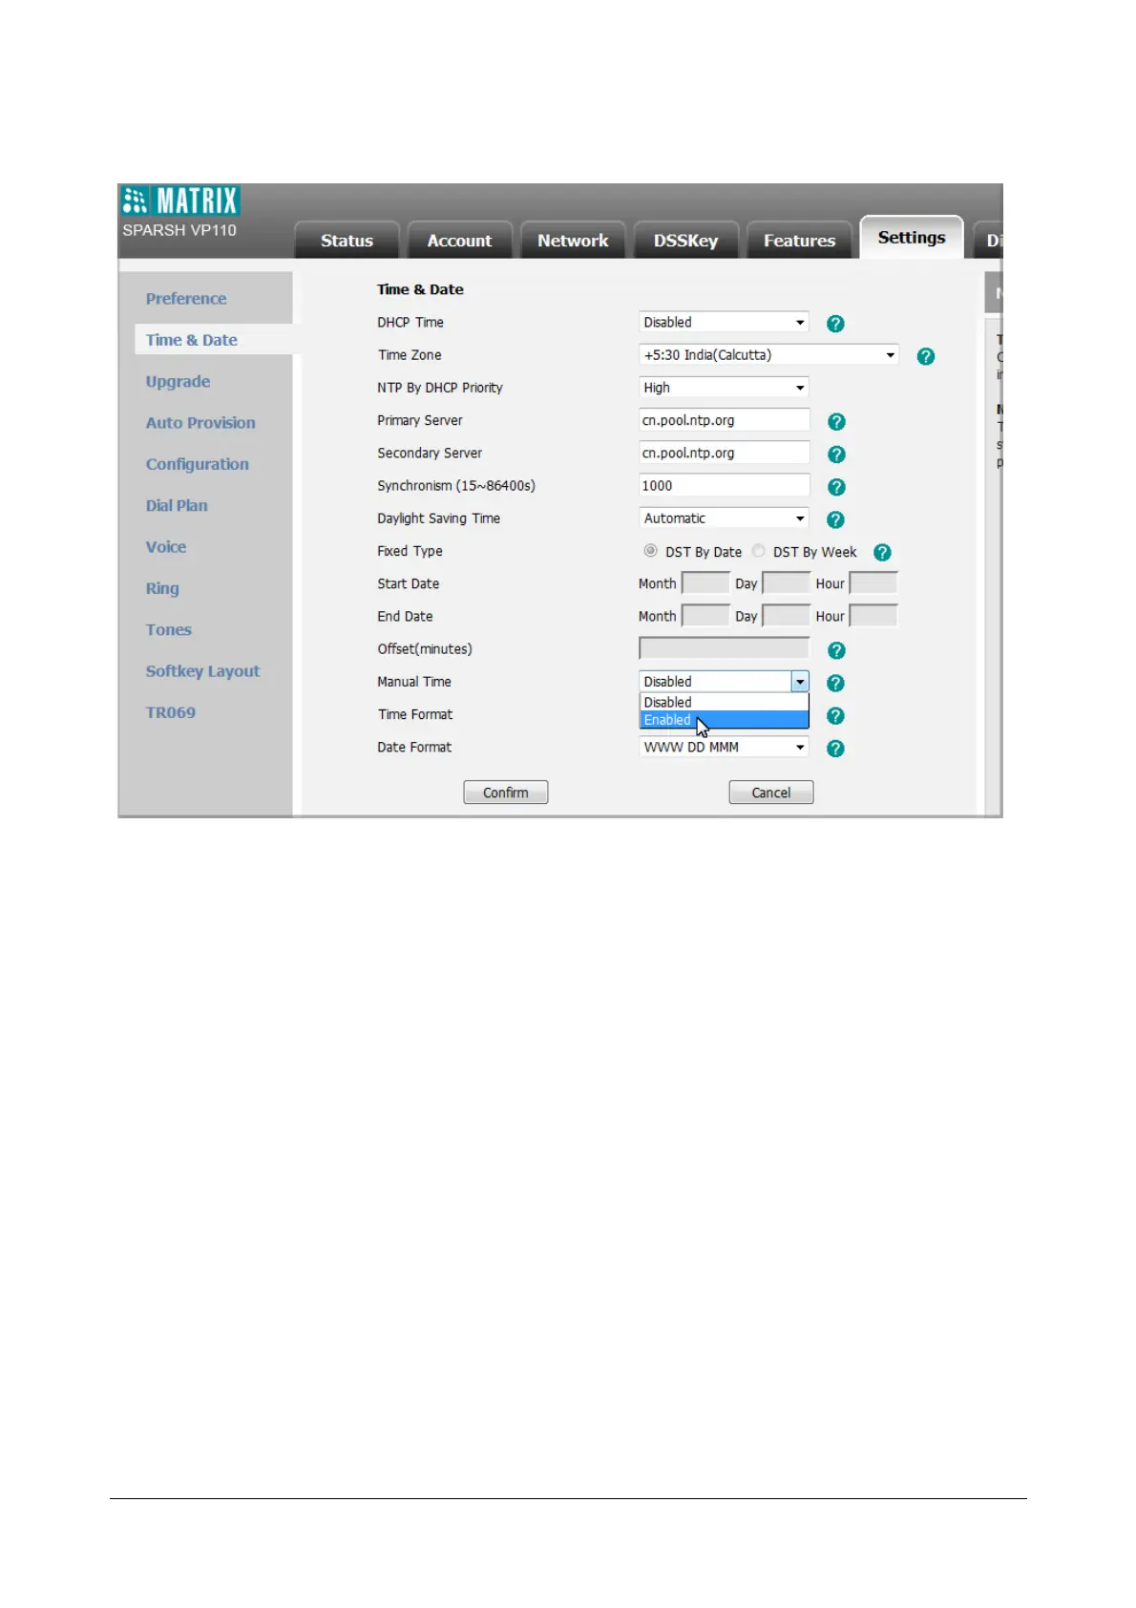Screen dimensions: 1136x1608
Task: Go to the Upgrade page
Action: (178, 382)
